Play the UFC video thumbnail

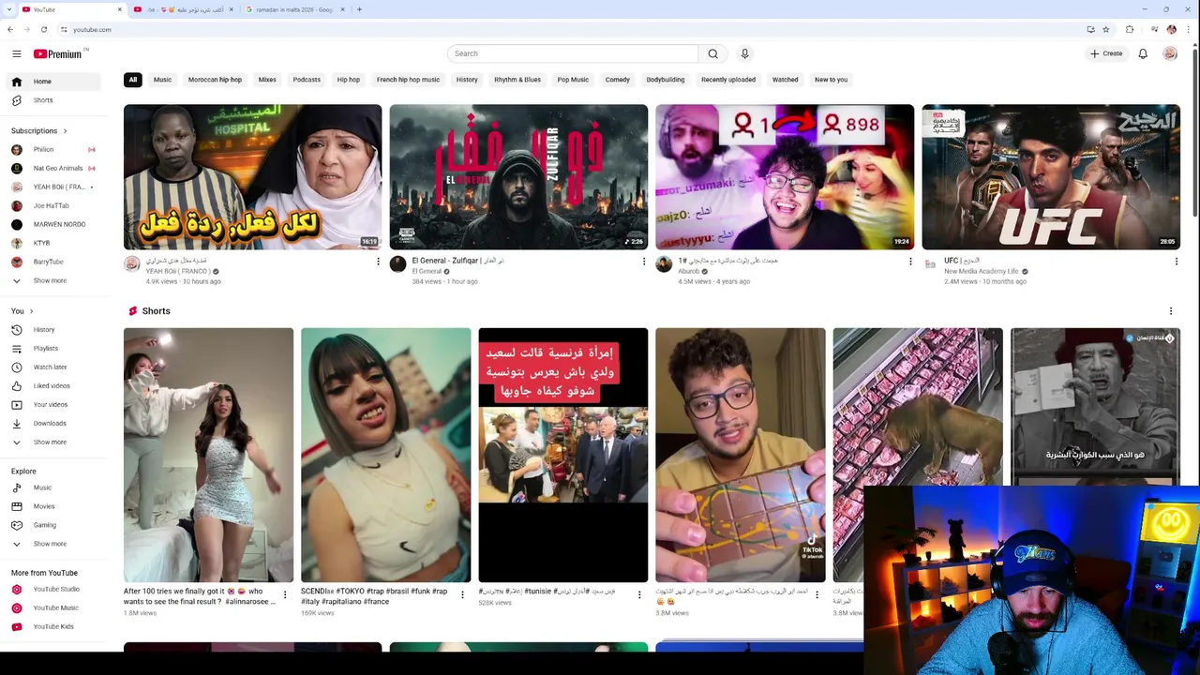(1051, 177)
